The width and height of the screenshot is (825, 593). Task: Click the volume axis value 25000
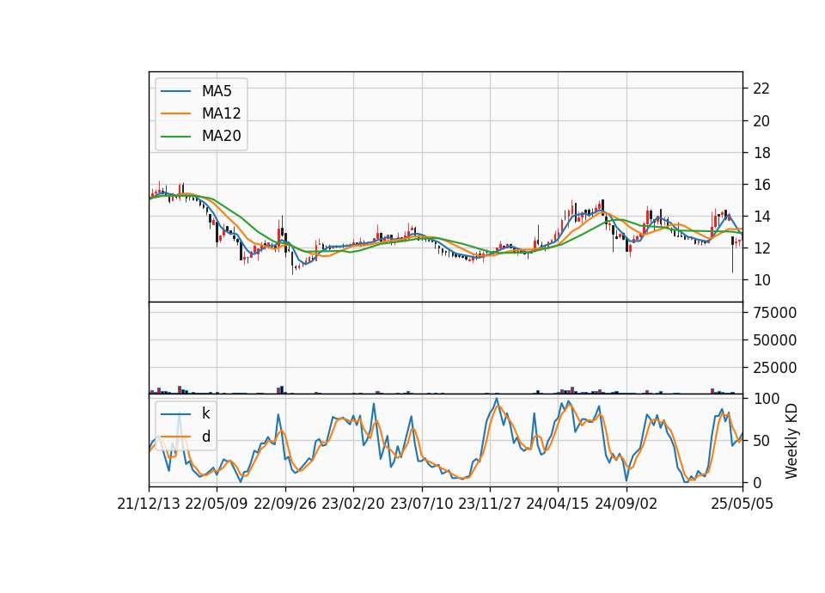[x=774, y=368]
